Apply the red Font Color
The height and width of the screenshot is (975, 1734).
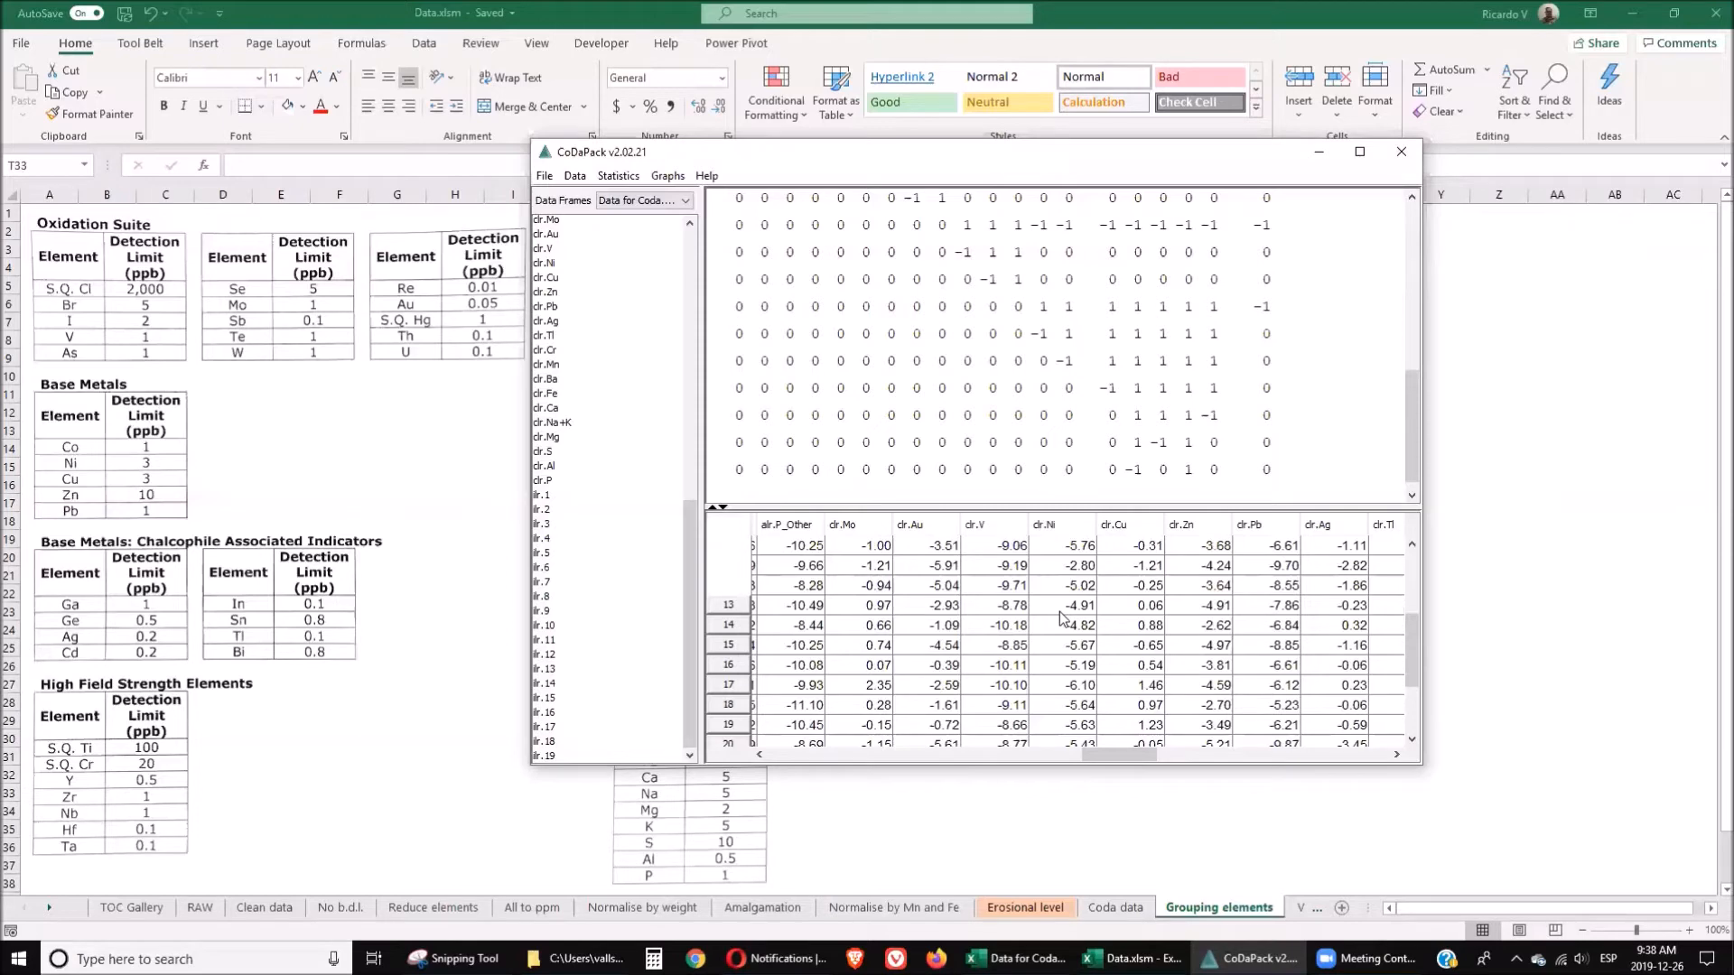click(x=320, y=106)
